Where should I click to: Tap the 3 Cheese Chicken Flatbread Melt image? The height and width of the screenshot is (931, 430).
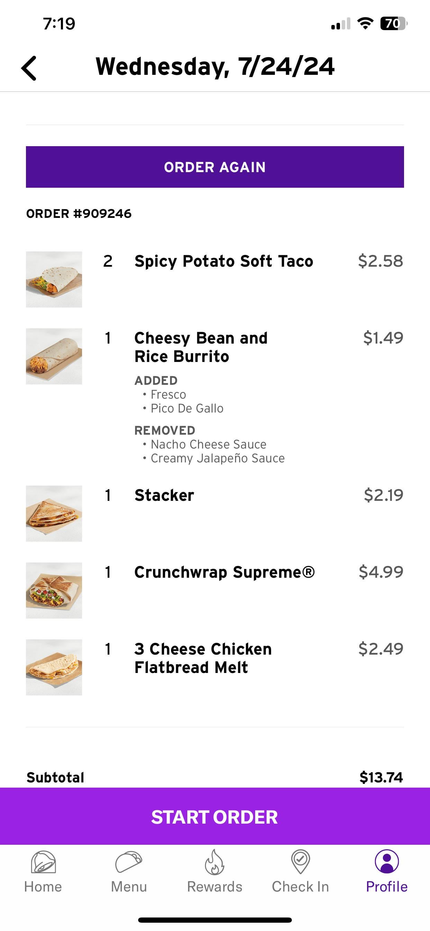[54, 667]
